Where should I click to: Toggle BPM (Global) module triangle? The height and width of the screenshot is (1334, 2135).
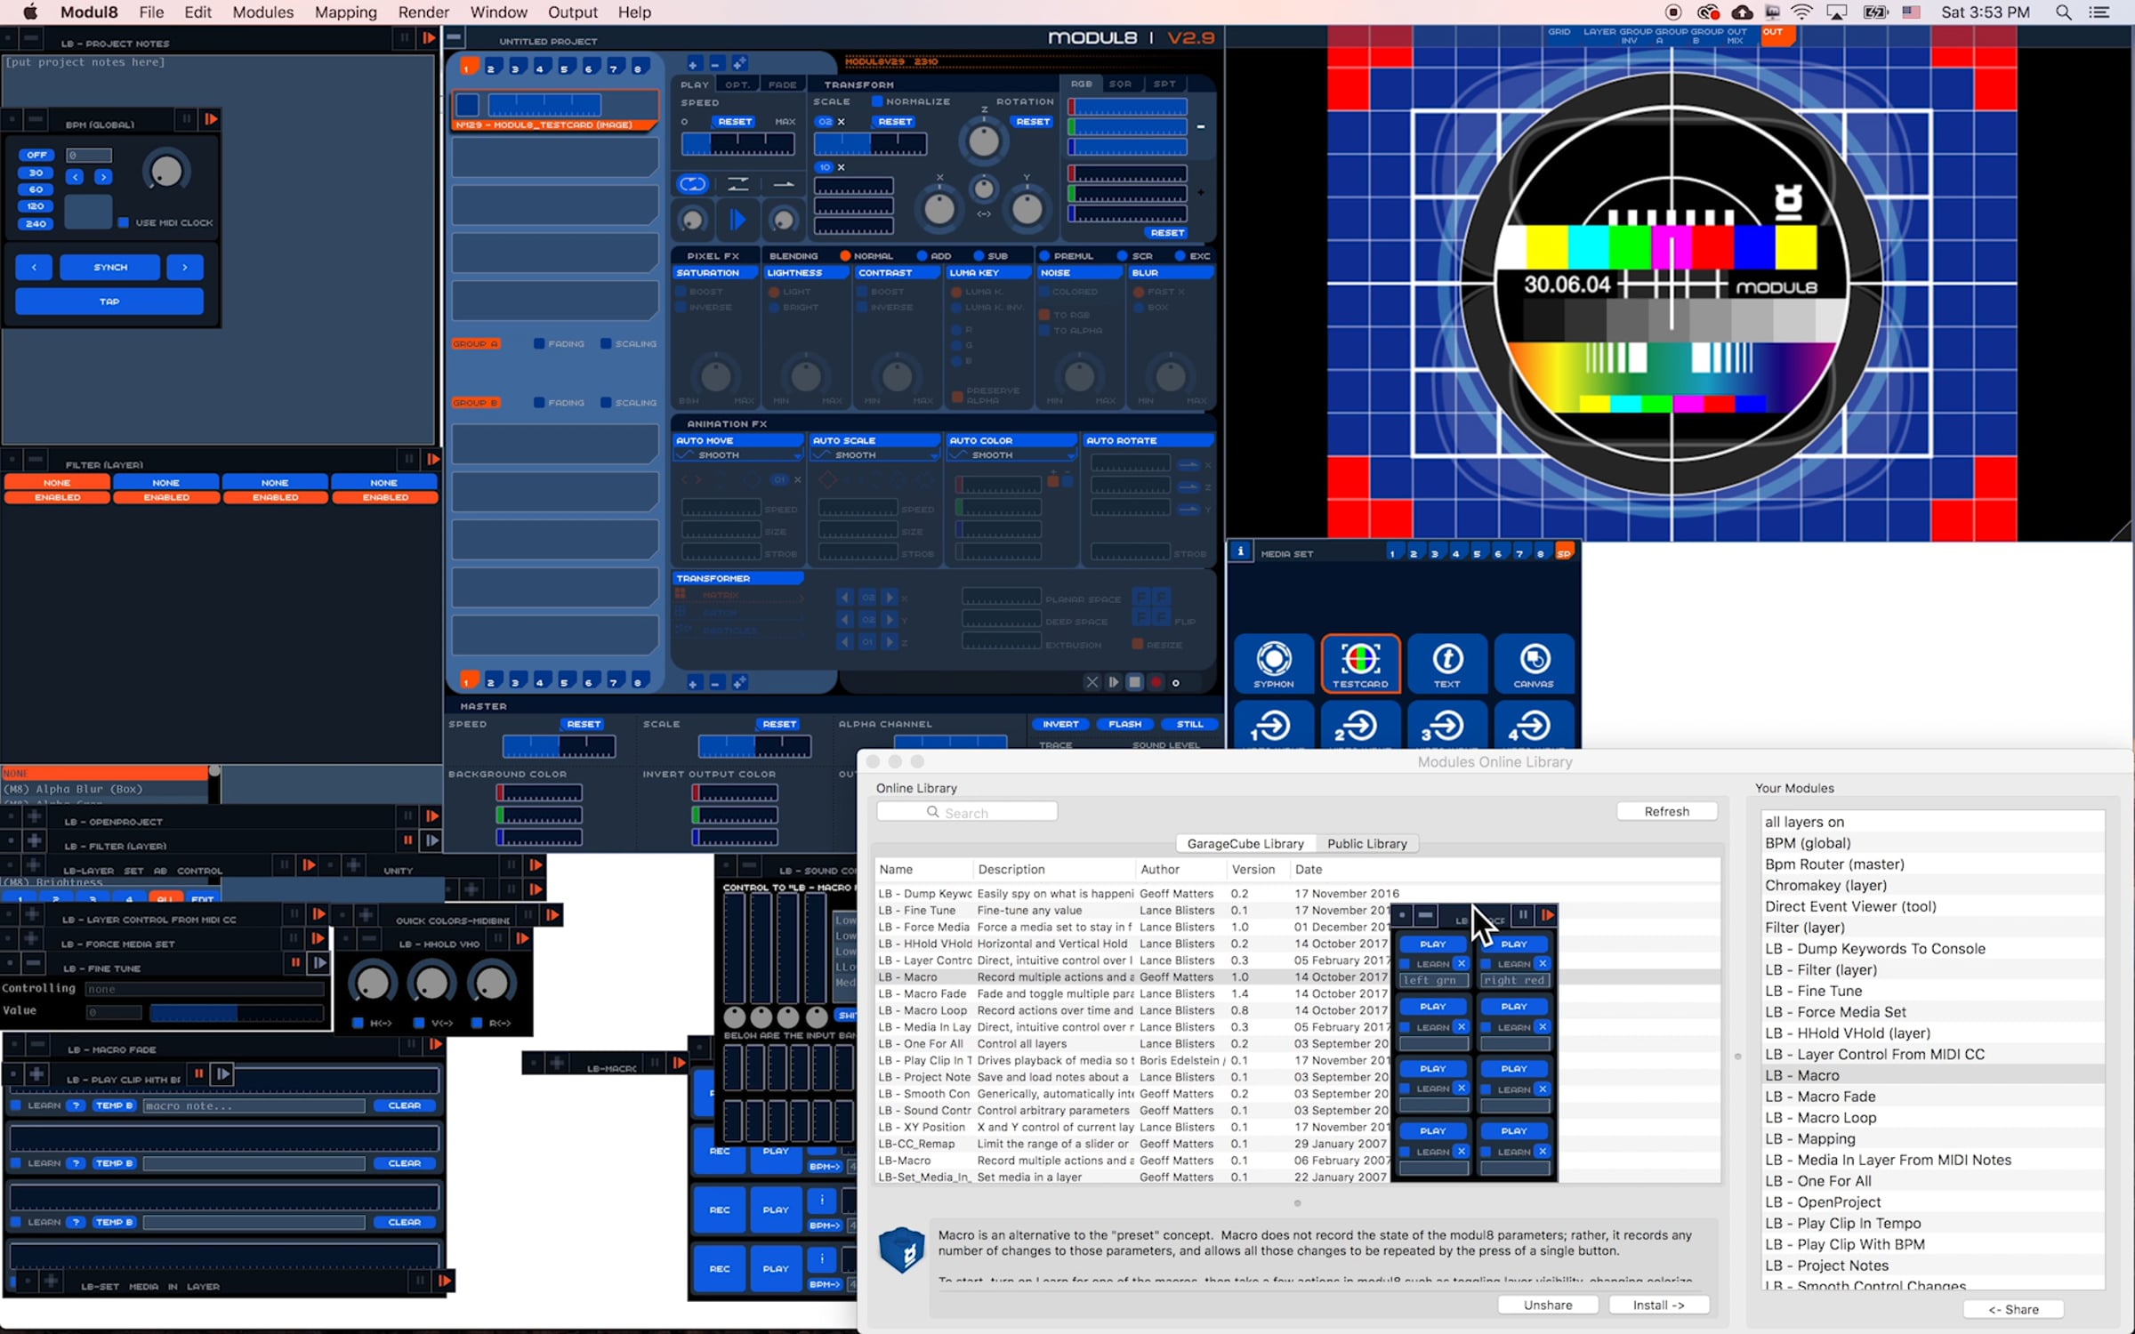point(211,119)
